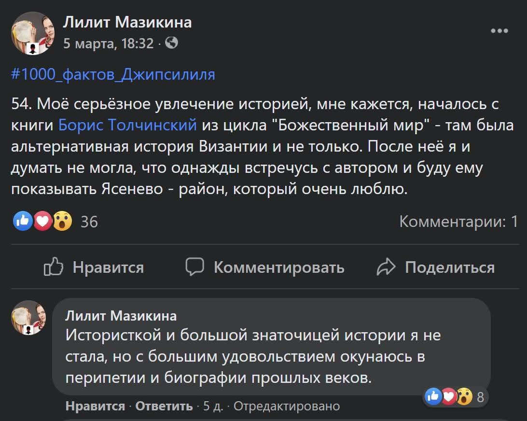Click the wow emoji reaction on the comment
The image size is (527, 421).
coord(464,397)
